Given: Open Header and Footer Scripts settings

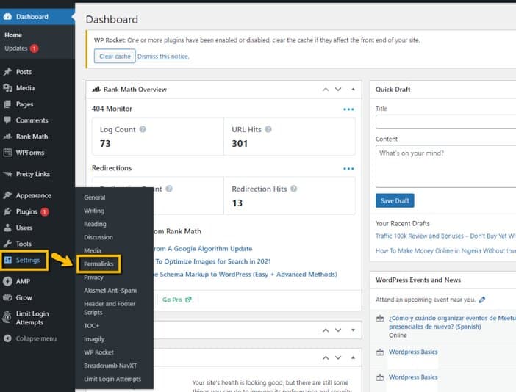Looking at the screenshot, I should tap(110, 308).
